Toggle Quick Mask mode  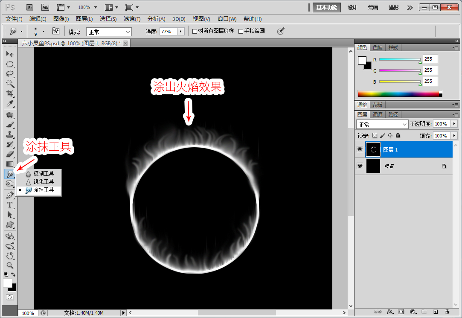10,298
